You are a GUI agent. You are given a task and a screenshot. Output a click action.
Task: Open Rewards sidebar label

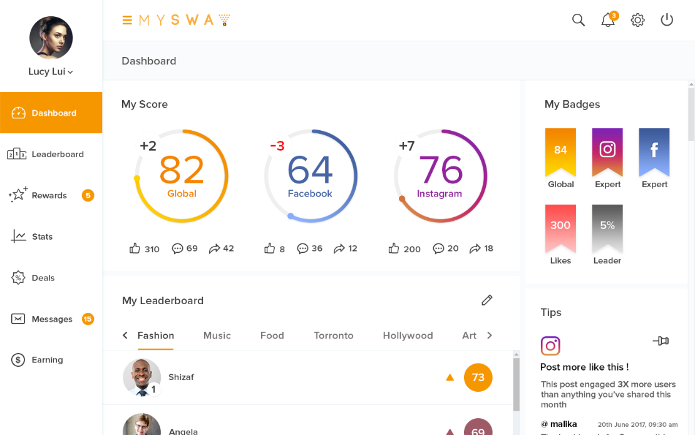pos(49,195)
